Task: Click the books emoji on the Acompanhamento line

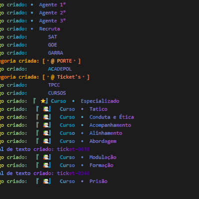Action: (x=46, y=125)
